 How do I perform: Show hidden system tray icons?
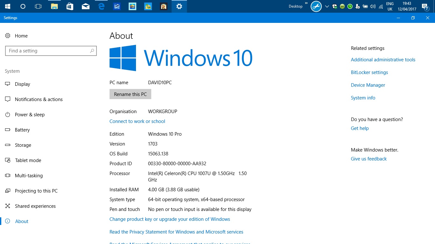pos(327,6)
